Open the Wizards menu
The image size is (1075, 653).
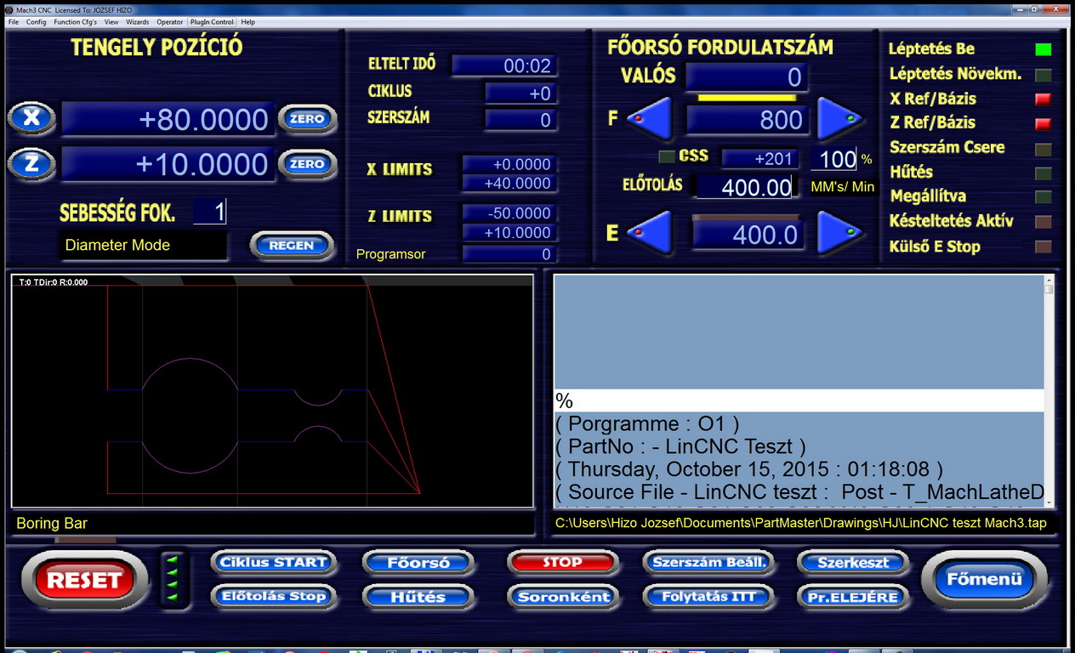point(137,22)
